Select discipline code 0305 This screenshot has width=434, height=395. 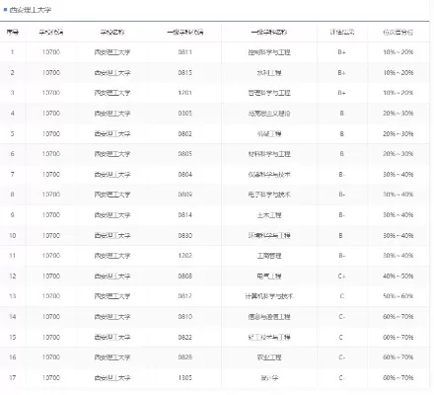[185, 114]
